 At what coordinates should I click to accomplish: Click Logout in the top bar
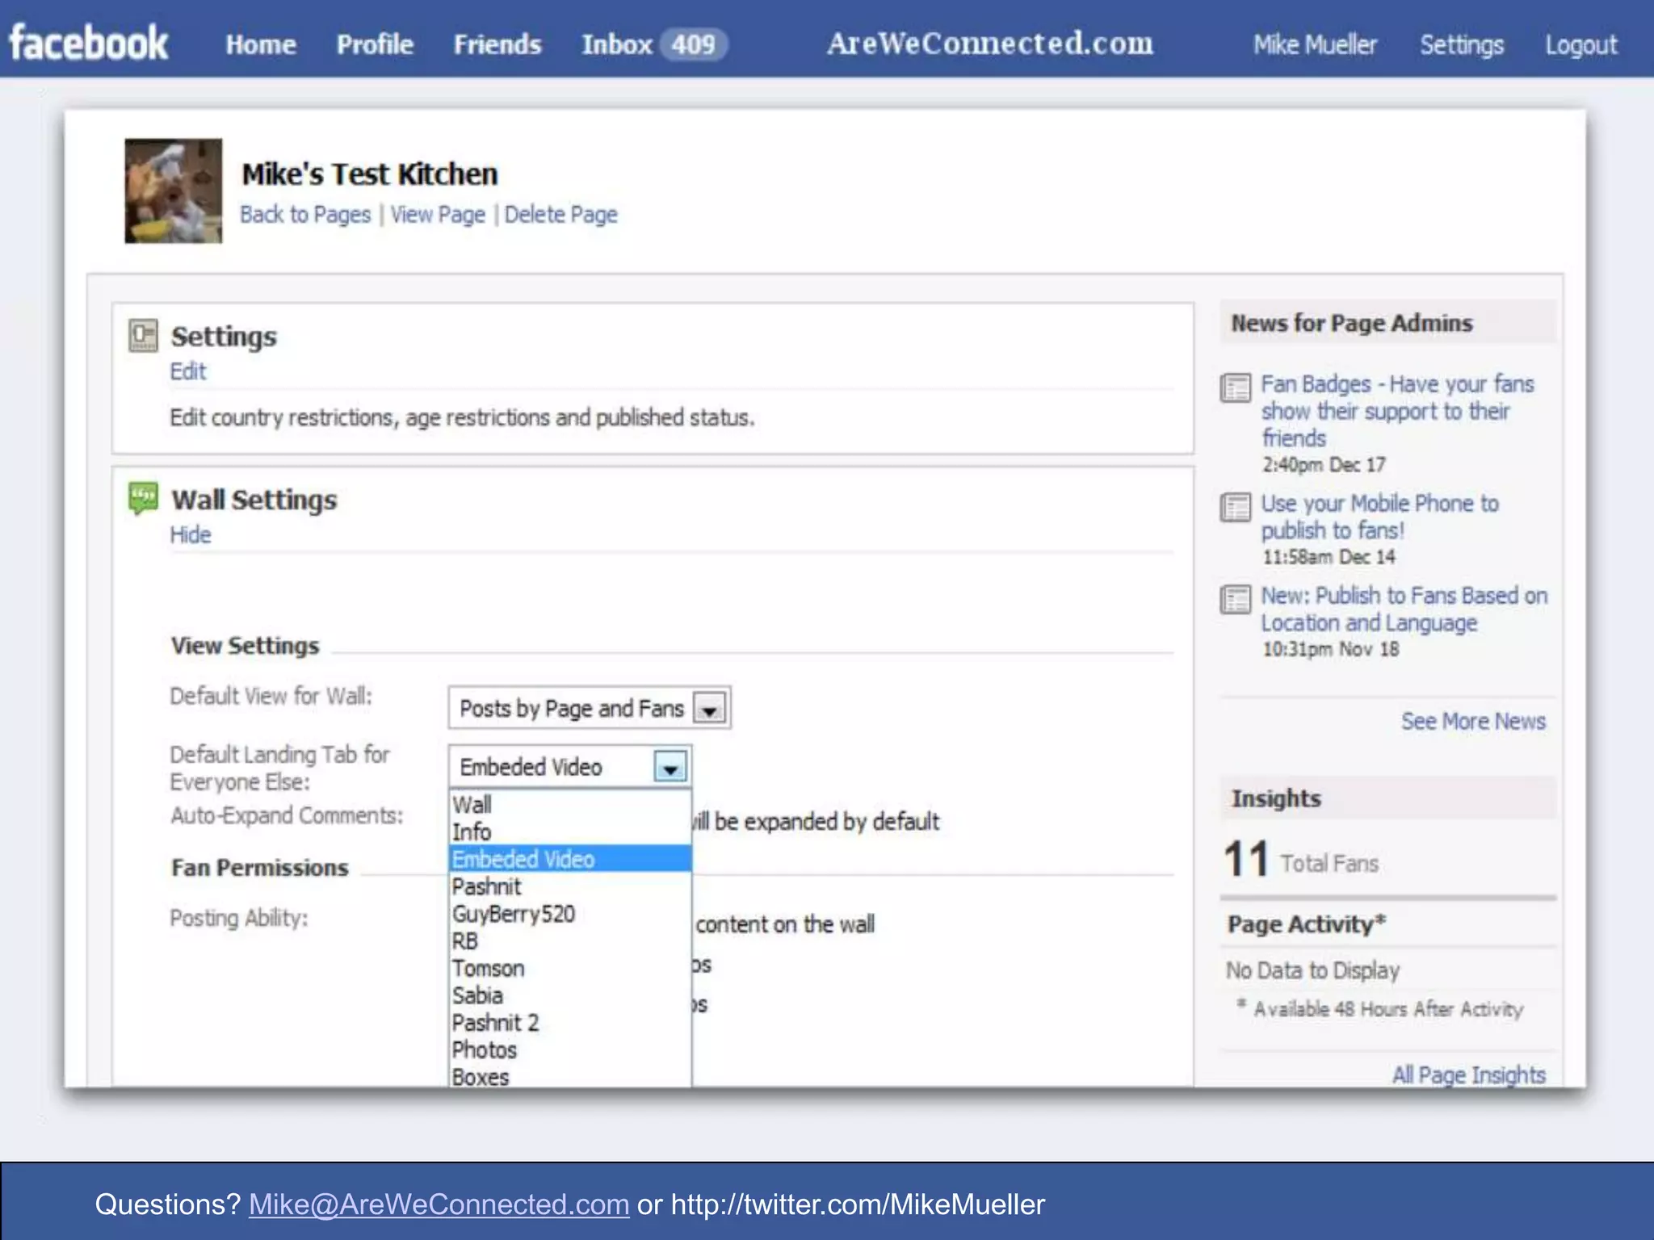coord(1580,45)
